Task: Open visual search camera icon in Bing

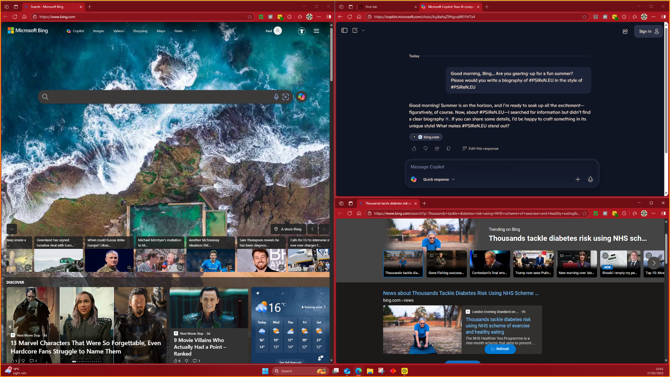Action: [x=286, y=97]
